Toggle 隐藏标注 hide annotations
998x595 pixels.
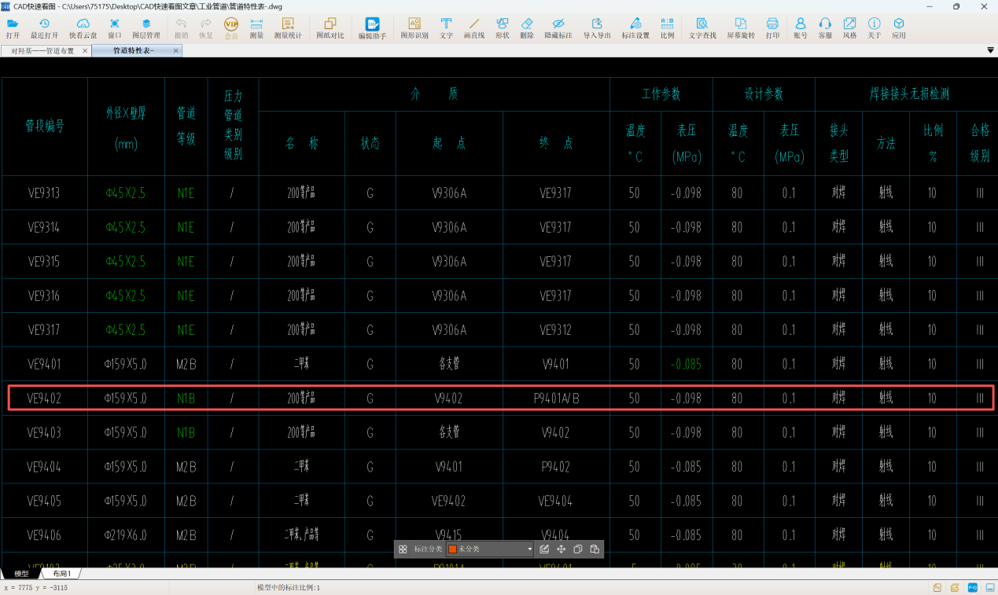coord(558,28)
